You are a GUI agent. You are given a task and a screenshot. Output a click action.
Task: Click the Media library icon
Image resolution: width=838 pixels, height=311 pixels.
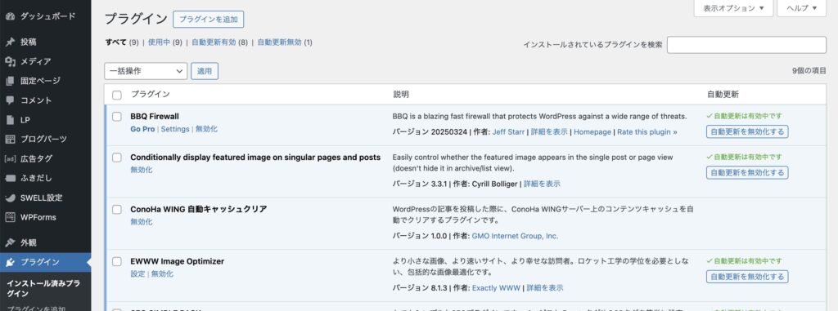coord(10,62)
